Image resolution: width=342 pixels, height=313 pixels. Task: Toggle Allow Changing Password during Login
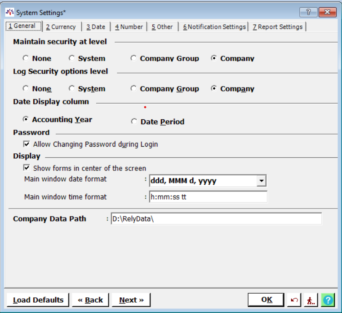click(x=27, y=144)
